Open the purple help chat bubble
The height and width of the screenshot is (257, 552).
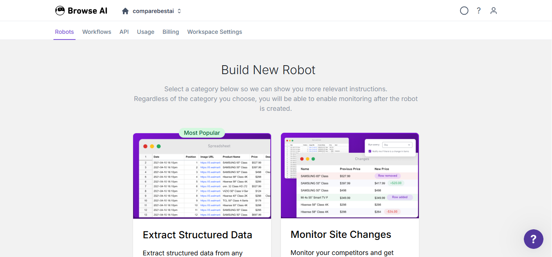(x=534, y=239)
